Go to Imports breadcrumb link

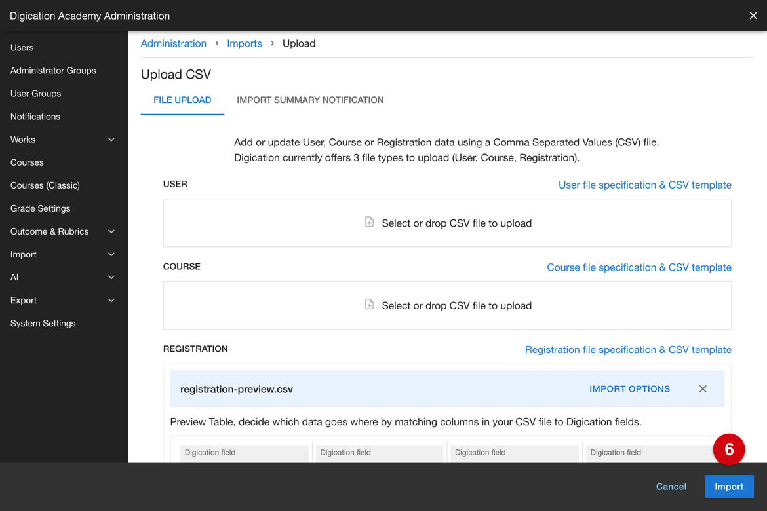[x=244, y=43]
